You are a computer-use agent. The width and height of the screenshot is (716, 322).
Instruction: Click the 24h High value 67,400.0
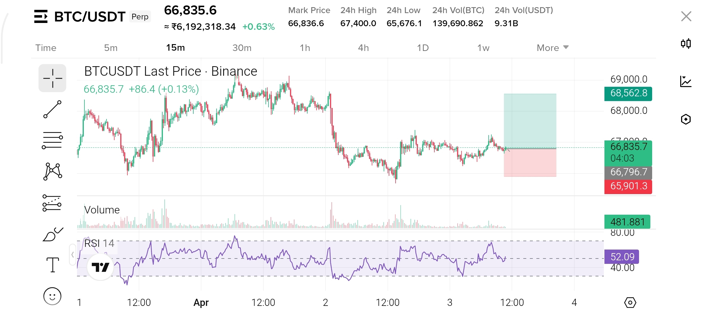point(358,24)
